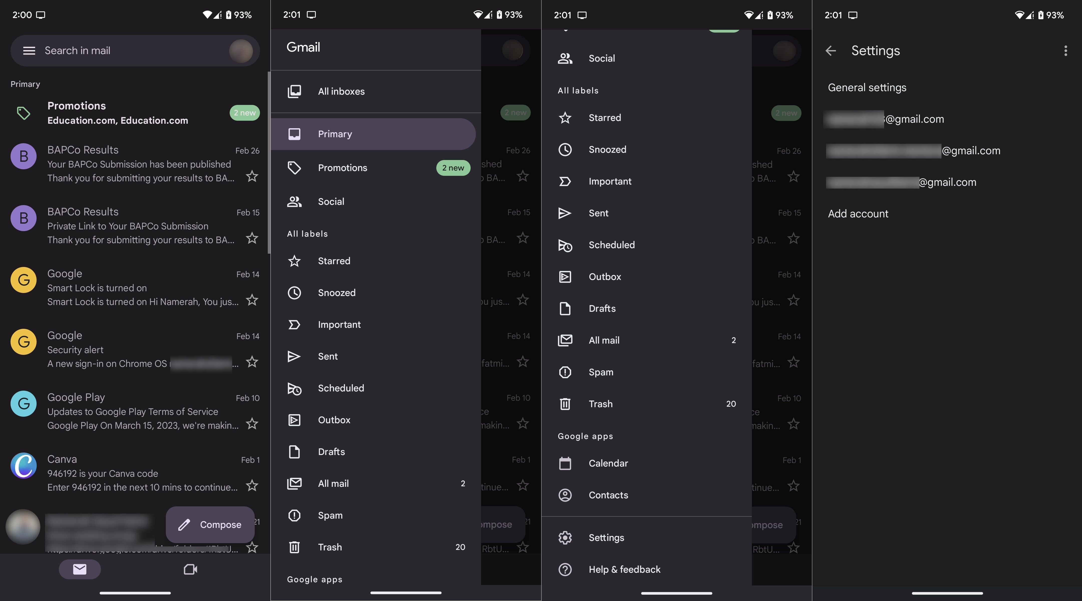Open the hamburger menu beside Search in mail
This screenshot has width=1082, height=601.
29,51
